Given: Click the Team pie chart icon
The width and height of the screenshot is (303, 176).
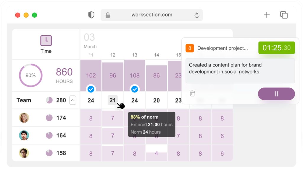Looking at the screenshot, I should tap(49, 100).
